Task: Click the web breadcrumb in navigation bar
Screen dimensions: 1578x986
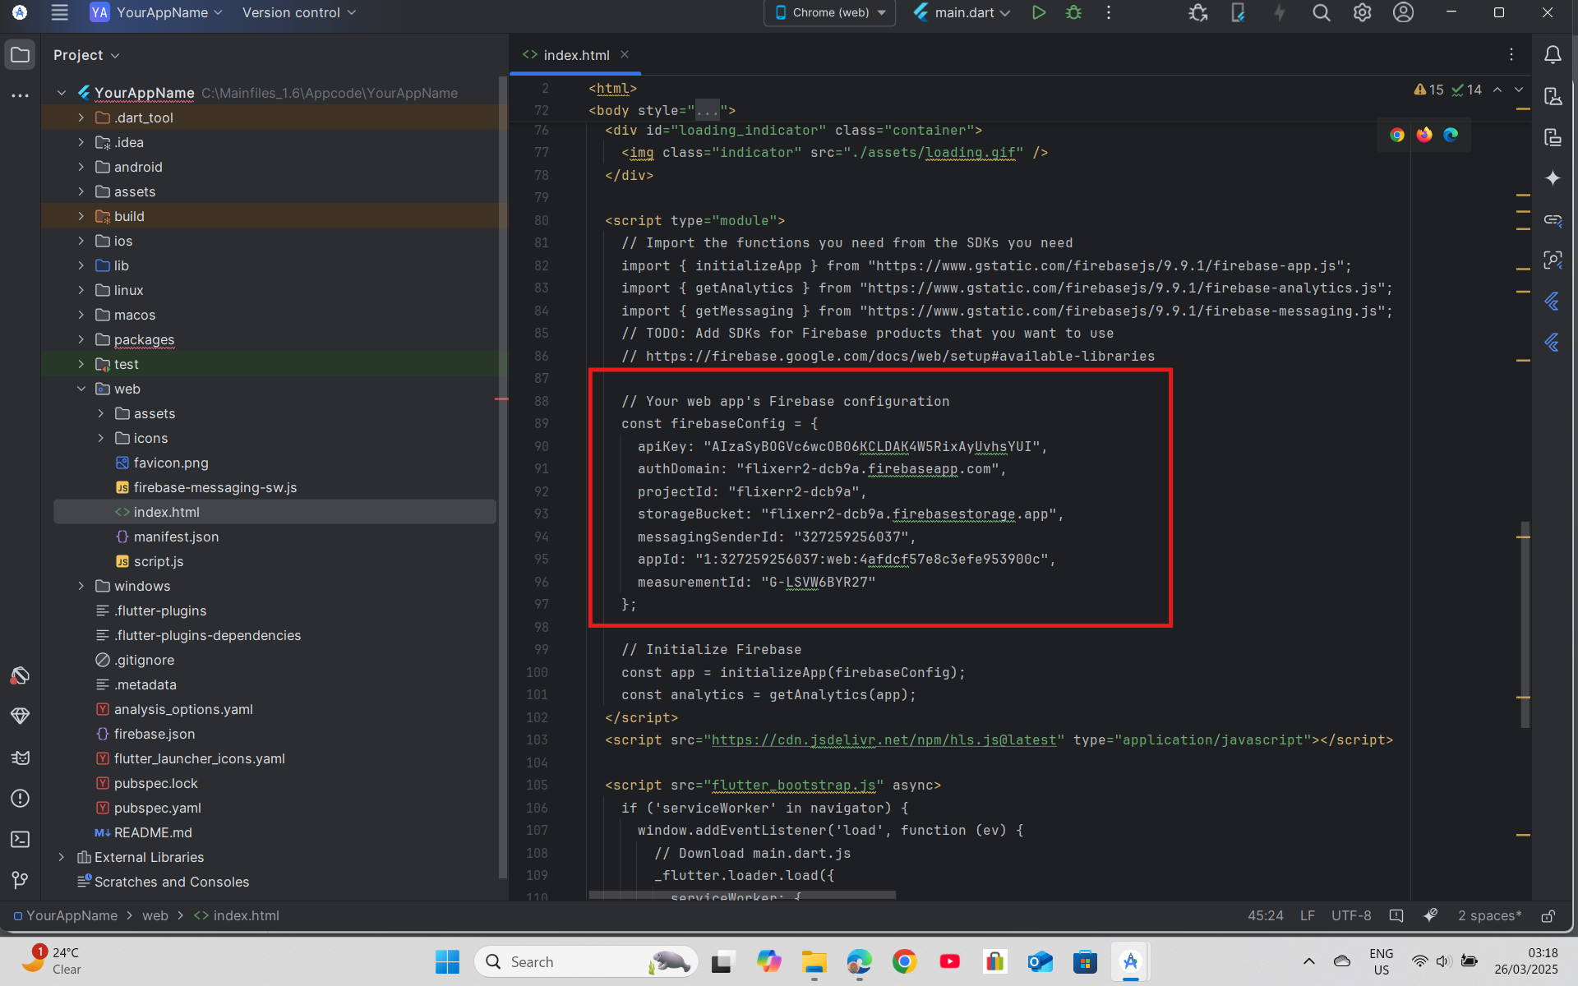Action: [155, 915]
